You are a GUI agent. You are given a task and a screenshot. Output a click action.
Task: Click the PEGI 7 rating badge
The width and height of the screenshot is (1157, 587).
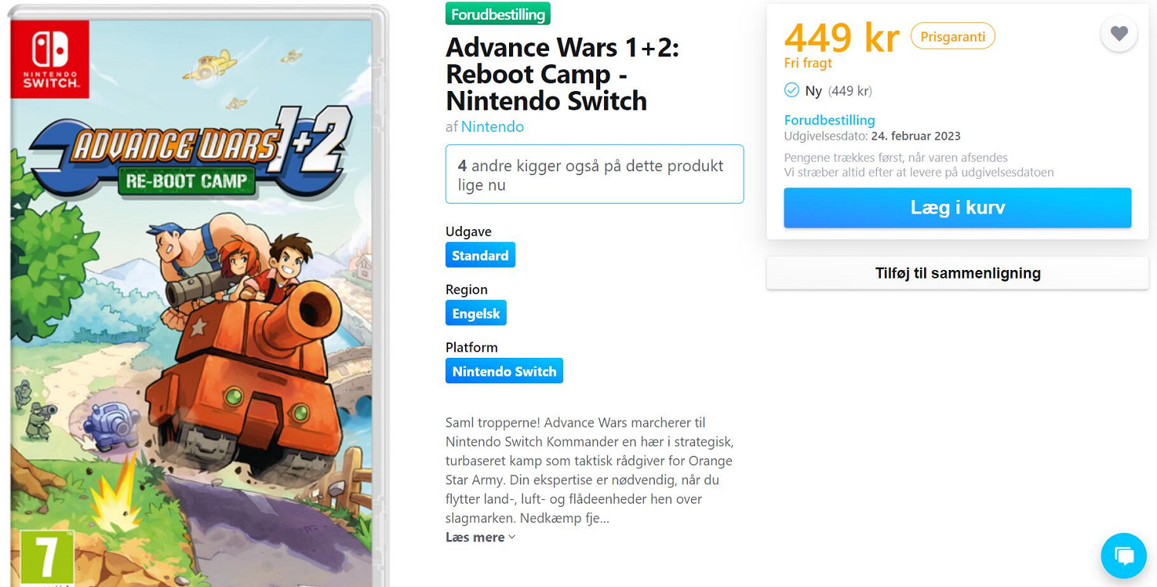pyautogui.click(x=46, y=555)
